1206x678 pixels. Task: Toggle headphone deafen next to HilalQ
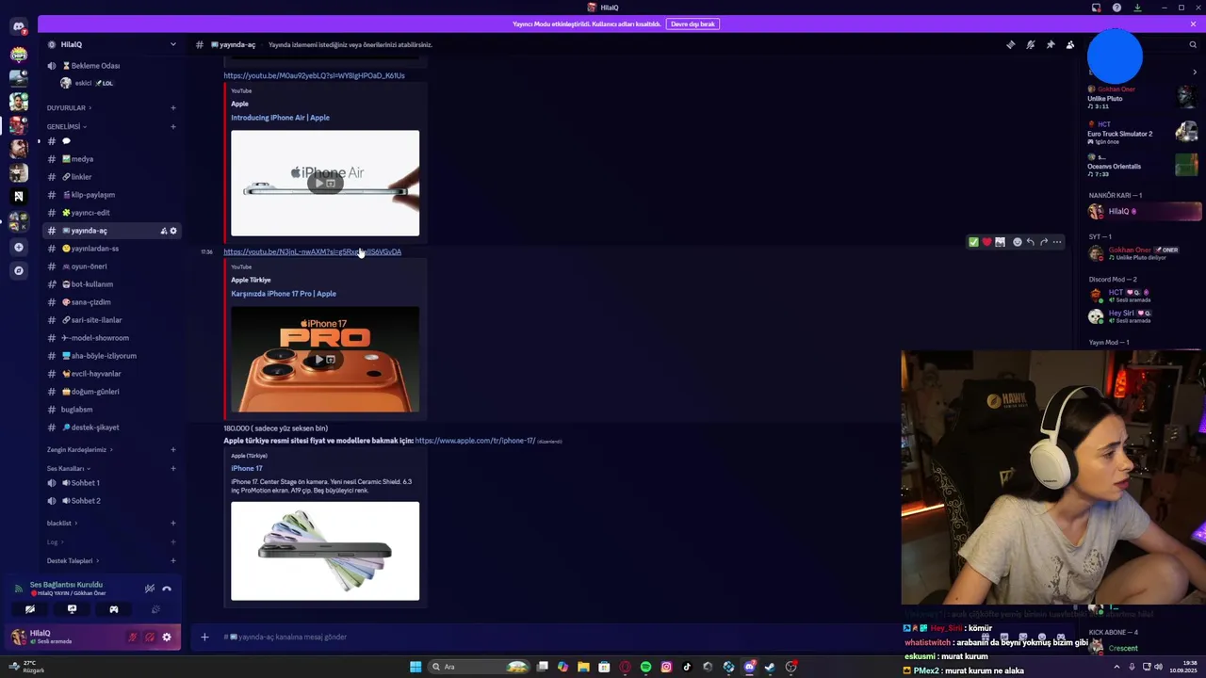pyautogui.click(x=149, y=638)
